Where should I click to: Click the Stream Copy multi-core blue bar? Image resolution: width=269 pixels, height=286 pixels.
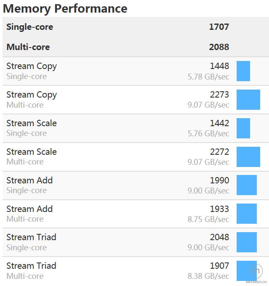(248, 100)
